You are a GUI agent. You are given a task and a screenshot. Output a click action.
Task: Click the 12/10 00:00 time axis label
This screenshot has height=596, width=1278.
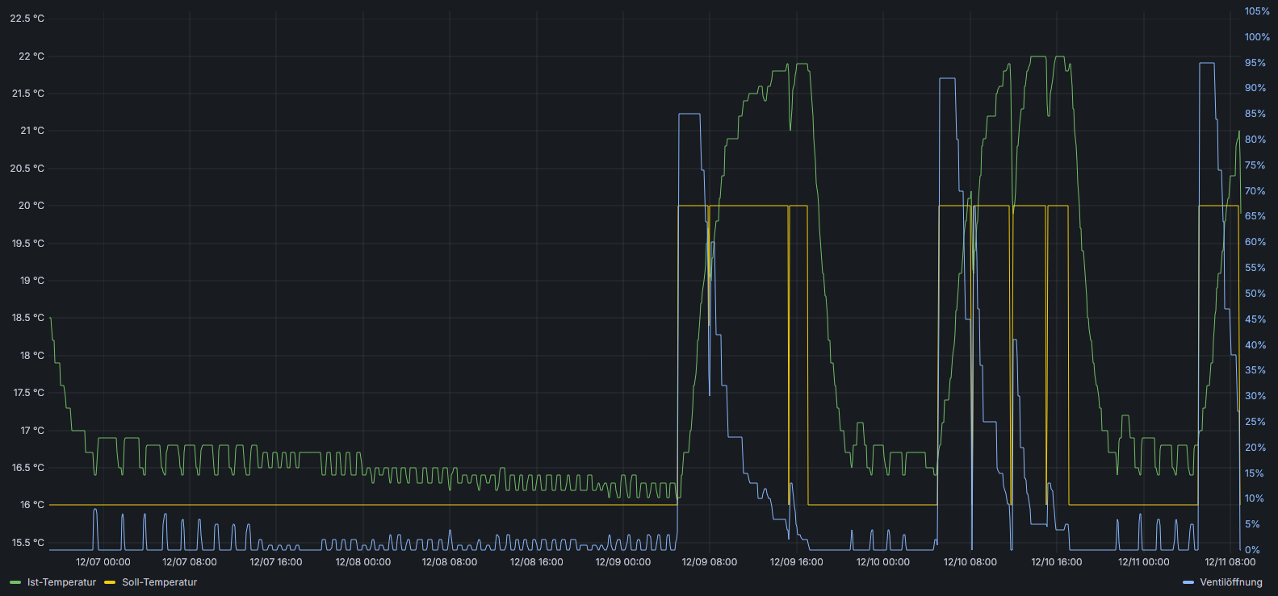coord(883,562)
